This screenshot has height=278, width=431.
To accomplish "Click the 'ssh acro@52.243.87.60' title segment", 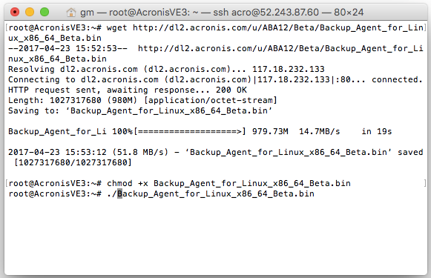I will (x=266, y=13).
